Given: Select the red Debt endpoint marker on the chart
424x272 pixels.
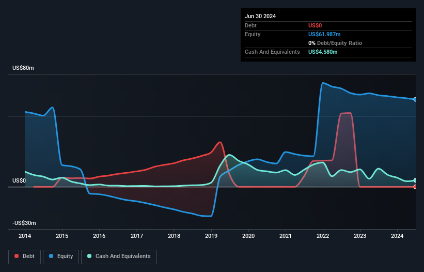Looking at the screenshot, I should click(415, 187).
